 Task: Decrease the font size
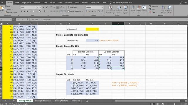point(46,8)
